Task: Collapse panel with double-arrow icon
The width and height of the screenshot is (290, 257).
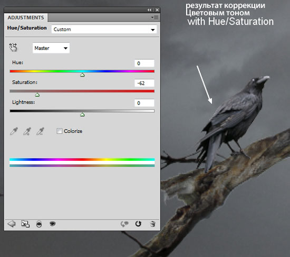Action: [149, 10]
